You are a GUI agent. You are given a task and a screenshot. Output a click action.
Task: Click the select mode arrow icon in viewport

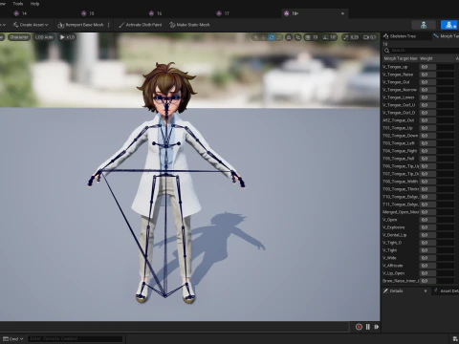[255, 37]
